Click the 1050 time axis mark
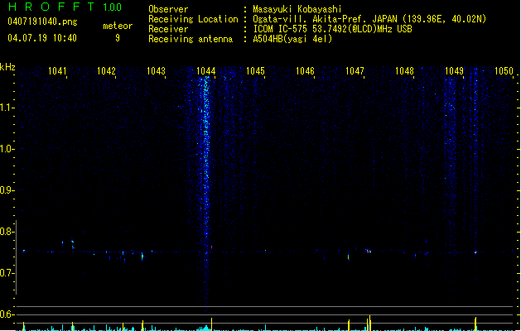Image resolution: width=521 pixels, height=331 pixels. click(x=504, y=71)
